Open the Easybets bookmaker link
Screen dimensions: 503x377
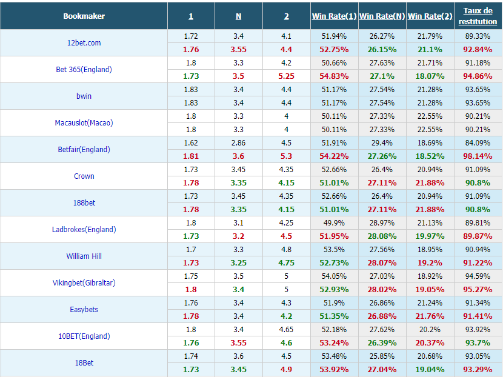tap(84, 309)
